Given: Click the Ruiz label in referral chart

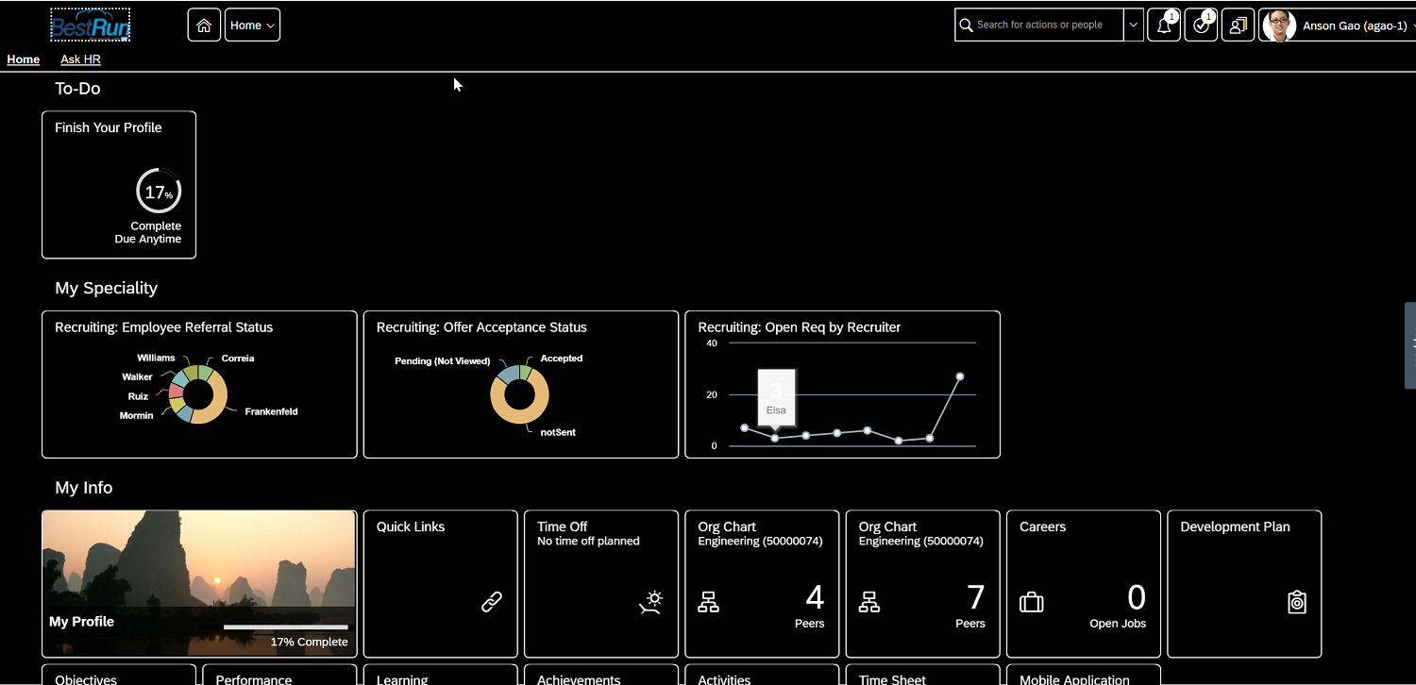Looking at the screenshot, I should point(138,397).
